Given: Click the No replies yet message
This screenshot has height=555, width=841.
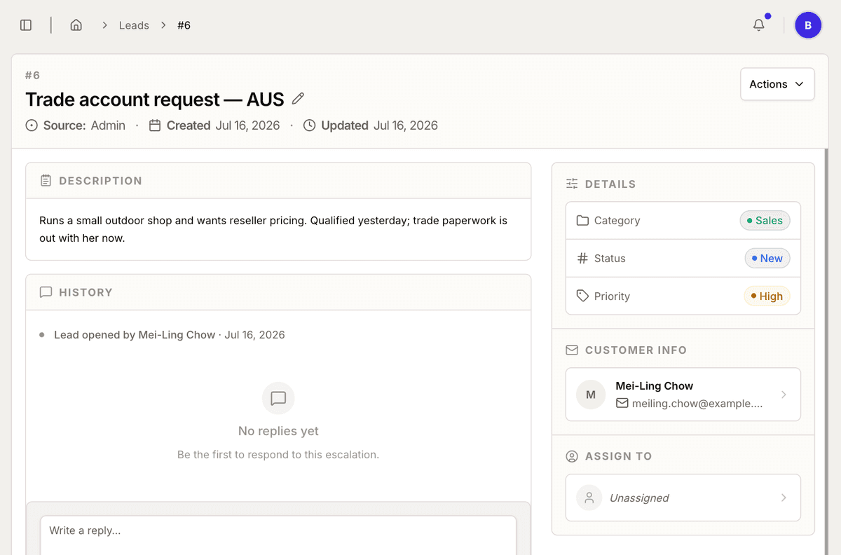Looking at the screenshot, I should [x=278, y=431].
